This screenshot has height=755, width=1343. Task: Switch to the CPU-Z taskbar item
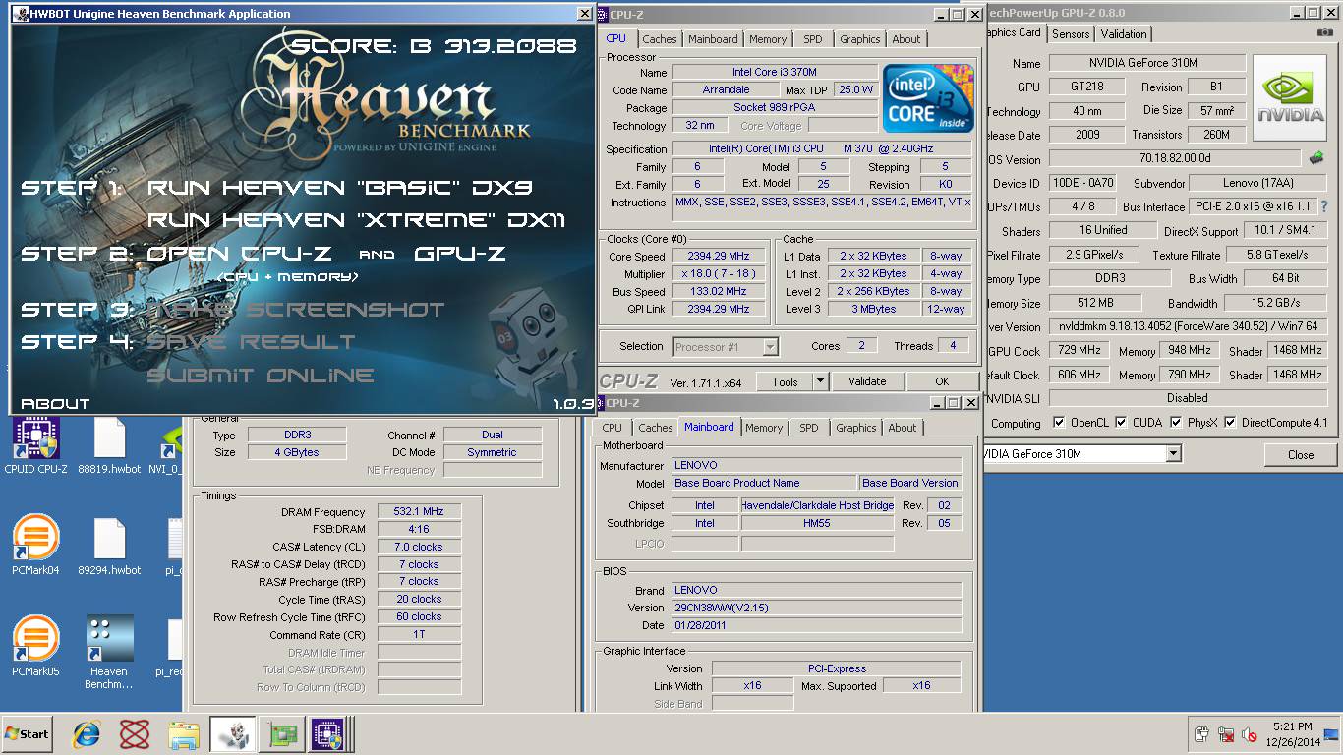click(x=328, y=734)
